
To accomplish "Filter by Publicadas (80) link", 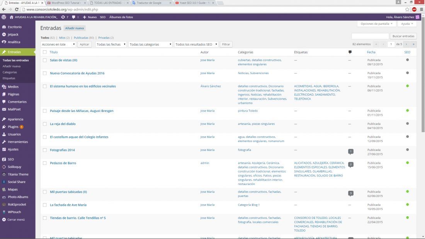I will tap(84, 38).
